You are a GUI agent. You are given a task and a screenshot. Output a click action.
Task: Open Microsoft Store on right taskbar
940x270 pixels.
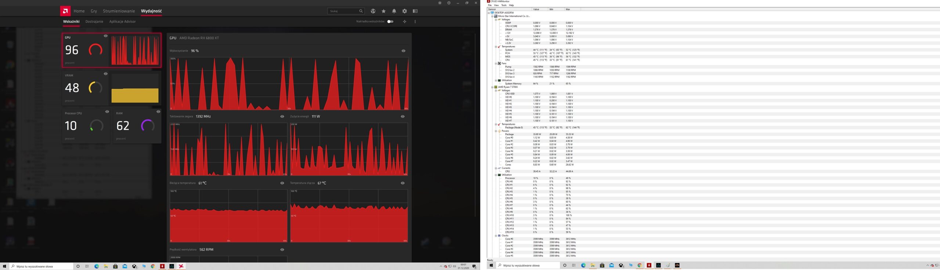(602, 265)
